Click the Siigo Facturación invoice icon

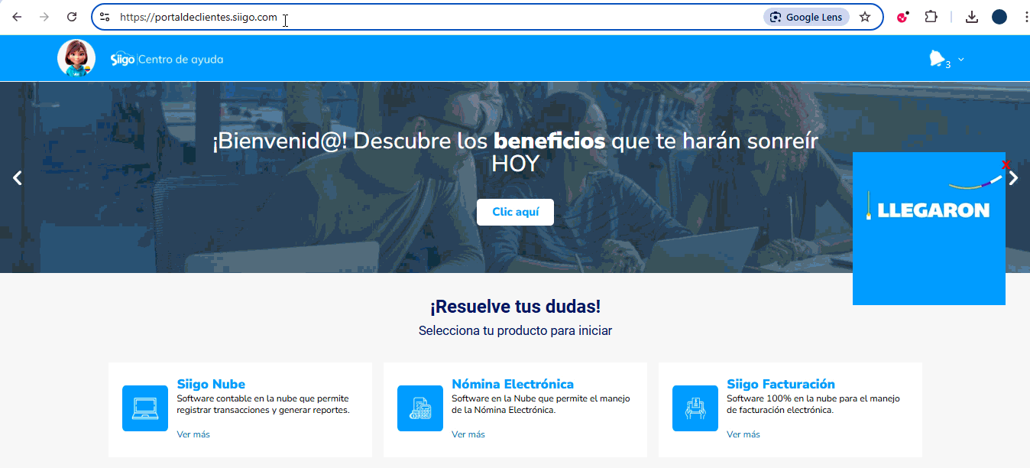click(695, 408)
